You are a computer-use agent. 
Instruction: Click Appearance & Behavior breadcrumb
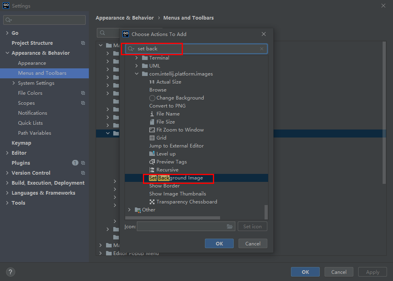click(x=124, y=18)
